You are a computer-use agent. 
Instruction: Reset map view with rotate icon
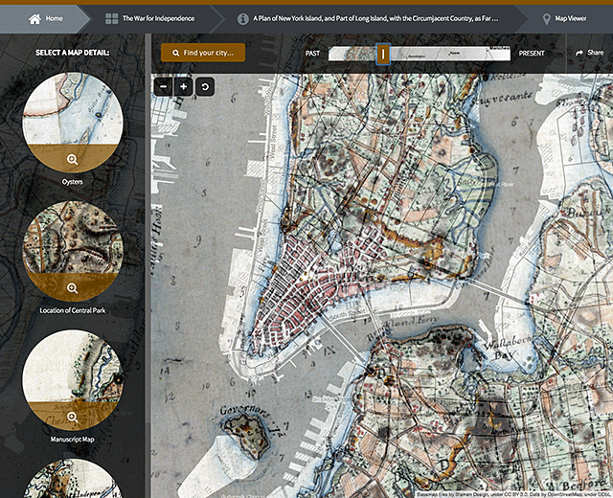click(x=205, y=86)
